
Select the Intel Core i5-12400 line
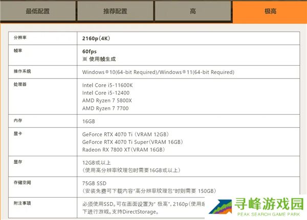coord(106,93)
